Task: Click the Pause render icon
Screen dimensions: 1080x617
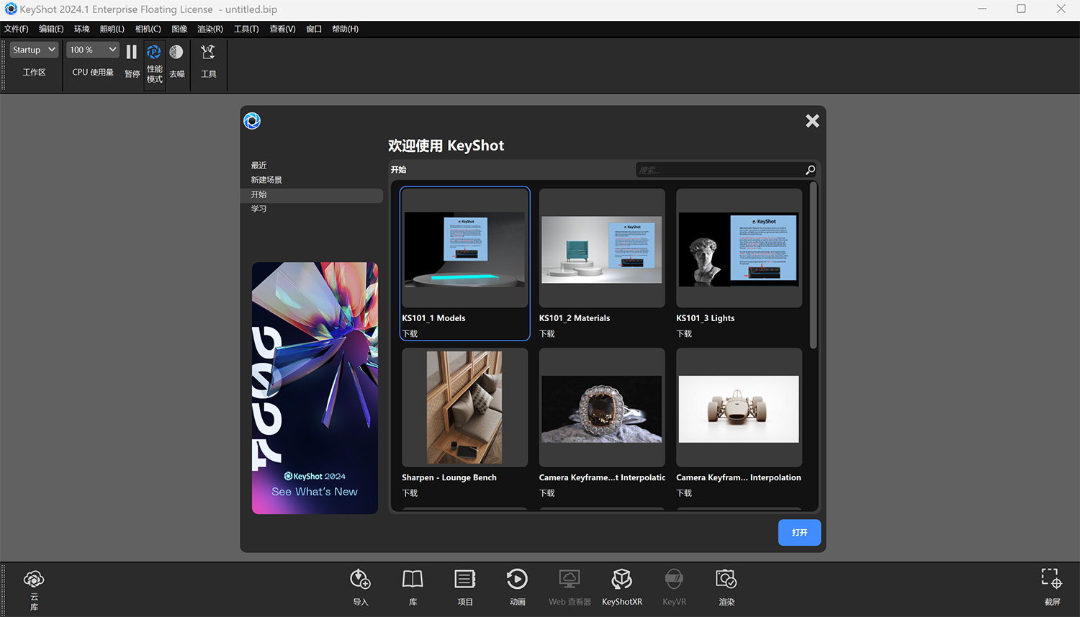Action: tap(132, 53)
